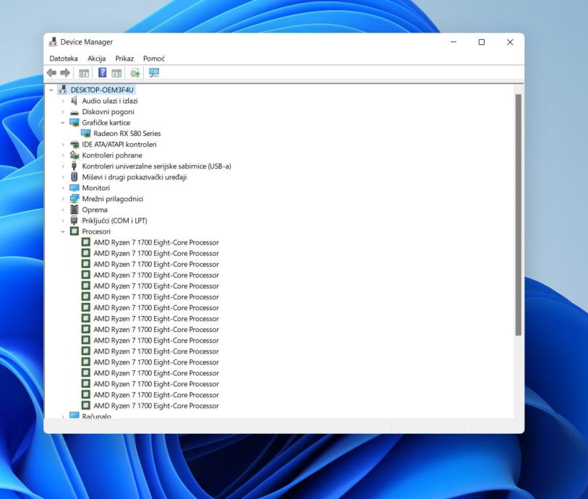Toggle the console tree toolbar icon
This screenshot has height=499, width=588.
[x=84, y=72]
